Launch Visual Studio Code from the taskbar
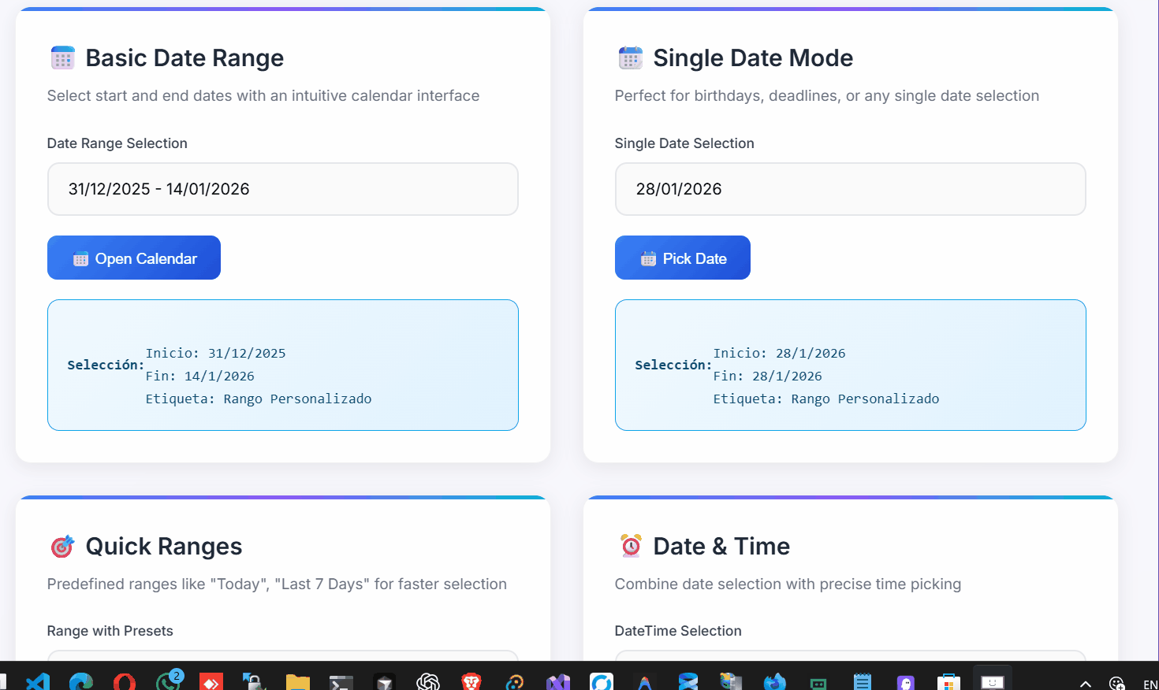 [x=37, y=681]
